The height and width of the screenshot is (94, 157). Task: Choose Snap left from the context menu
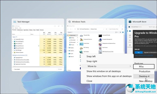pos(91,56)
